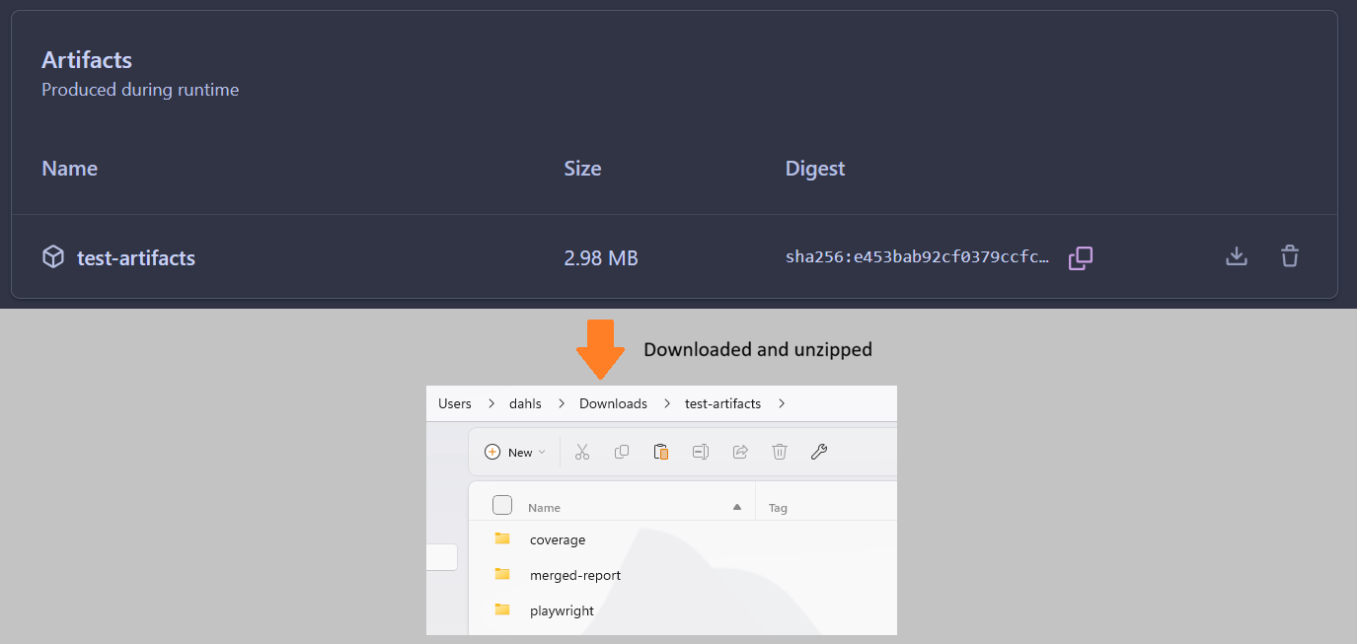Click the package icon beside test-artifacts
This screenshot has width=1357, height=644.
[x=52, y=257]
